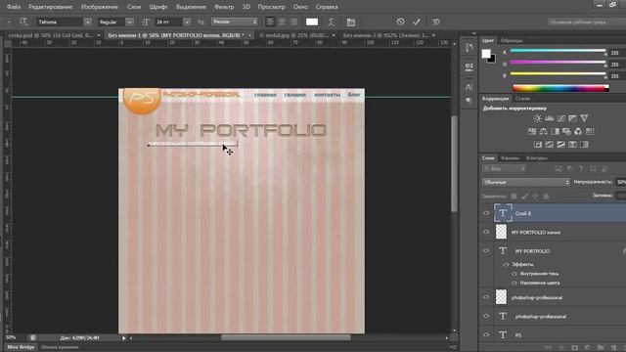The image size is (626, 352).
Task: Toggle the character and paragraph panels icon
Action: 350,22
